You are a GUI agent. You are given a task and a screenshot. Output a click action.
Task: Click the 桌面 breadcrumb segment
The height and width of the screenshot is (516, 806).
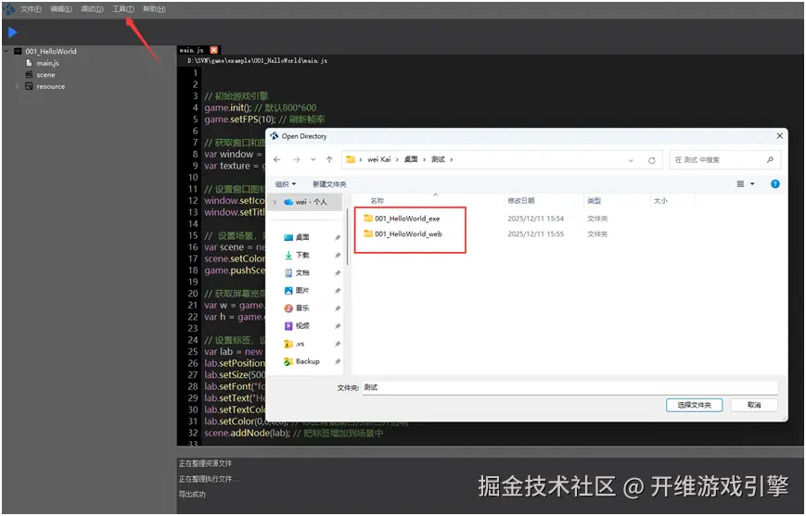[411, 159]
